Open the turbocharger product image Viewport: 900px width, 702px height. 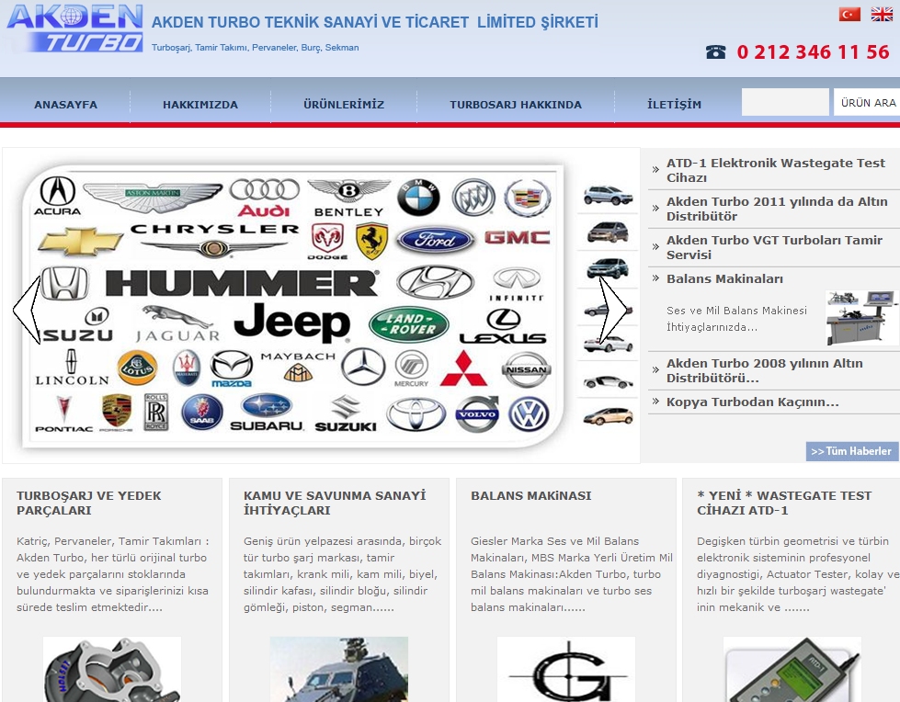point(112,669)
